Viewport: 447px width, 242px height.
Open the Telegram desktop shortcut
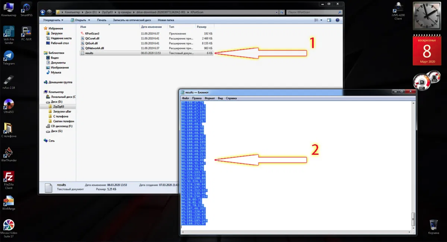pos(8,58)
